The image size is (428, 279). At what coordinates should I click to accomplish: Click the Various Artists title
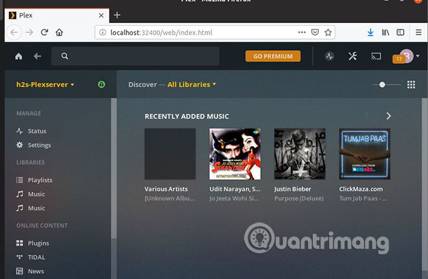(x=166, y=189)
